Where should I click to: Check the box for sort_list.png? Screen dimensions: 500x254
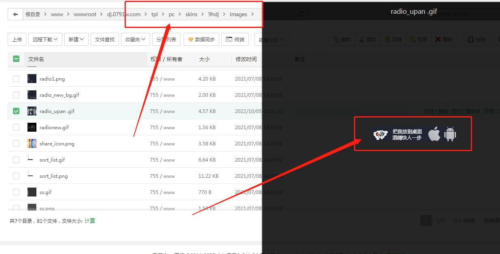(16, 176)
